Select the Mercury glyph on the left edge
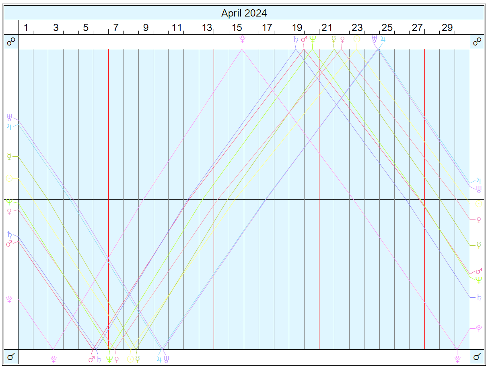The height and width of the screenshot is (369, 490). pyautogui.click(x=9, y=157)
